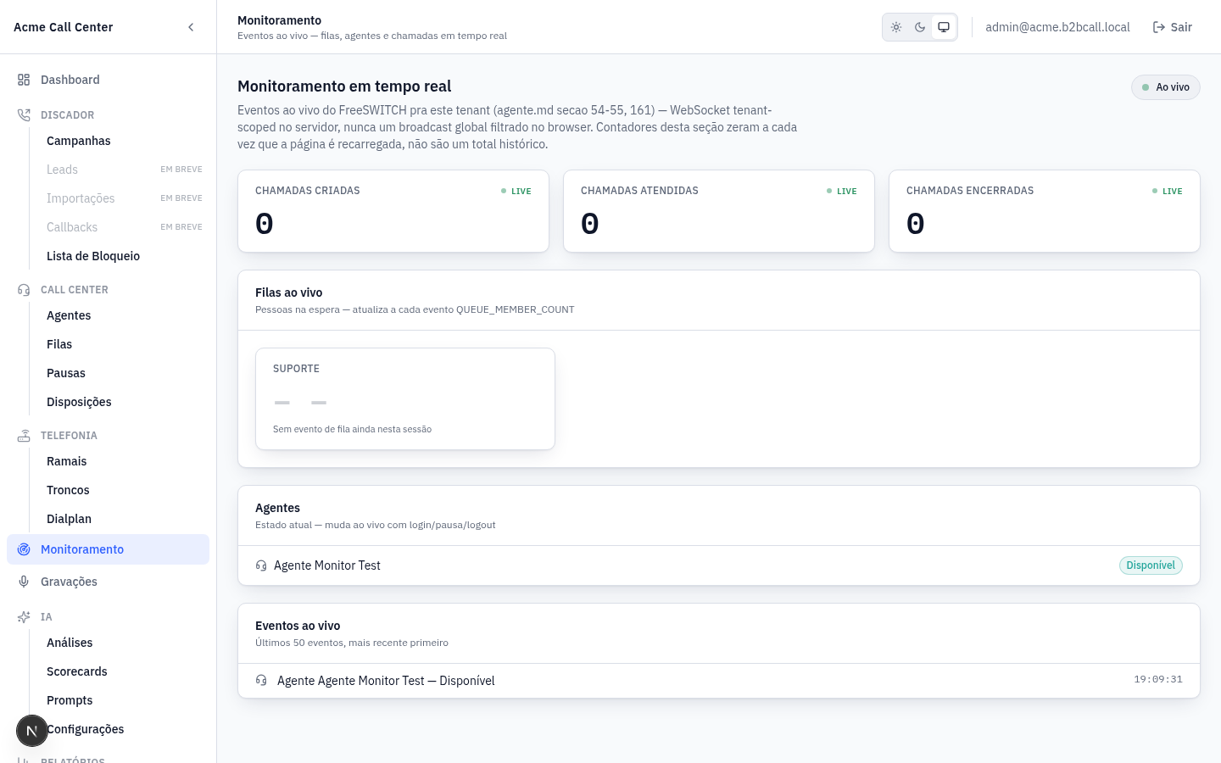Open Campanhas in the sidebar
This screenshot has width=1221, height=763.
[79, 141]
